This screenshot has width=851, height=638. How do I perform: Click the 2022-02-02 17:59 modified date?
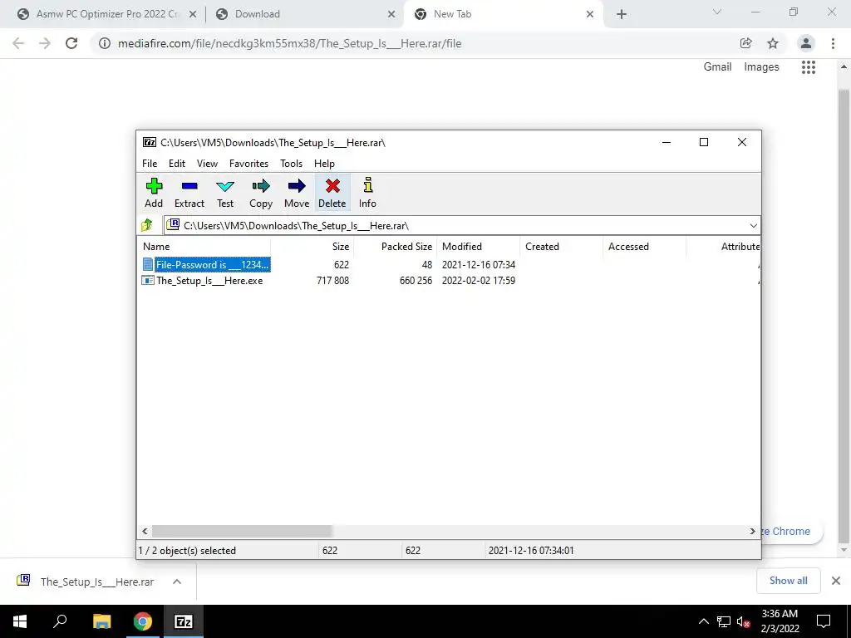[x=478, y=281]
